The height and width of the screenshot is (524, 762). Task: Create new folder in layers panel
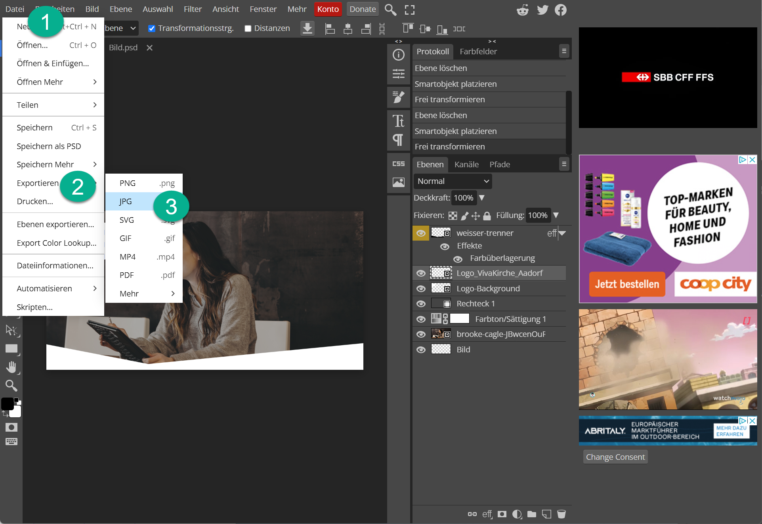(532, 514)
